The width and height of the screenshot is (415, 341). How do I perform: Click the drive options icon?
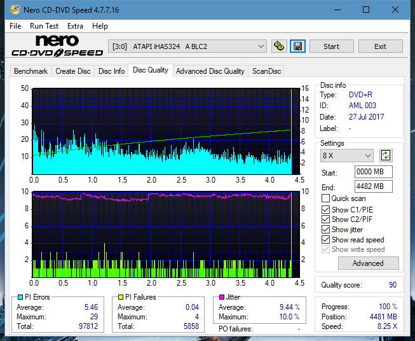(x=279, y=46)
